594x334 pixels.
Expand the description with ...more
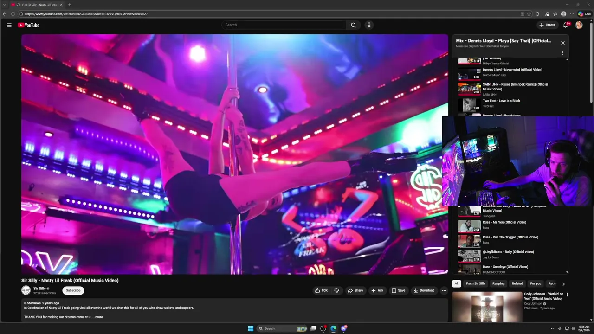[97, 317]
